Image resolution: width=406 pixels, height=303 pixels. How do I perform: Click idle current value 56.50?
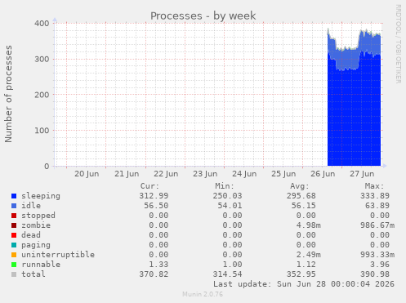156,206
